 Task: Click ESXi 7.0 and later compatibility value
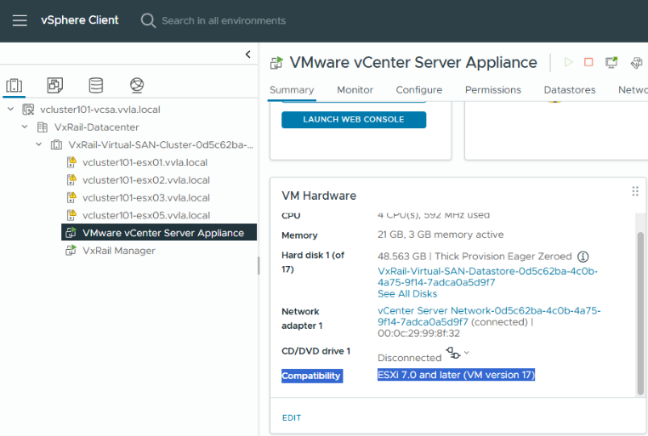pos(457,375)
